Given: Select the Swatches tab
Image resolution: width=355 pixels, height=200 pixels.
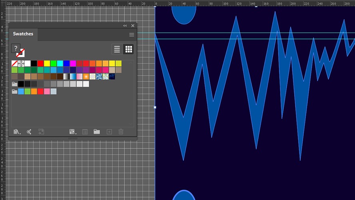Looking at the screenshot, I should coord(23,34).
